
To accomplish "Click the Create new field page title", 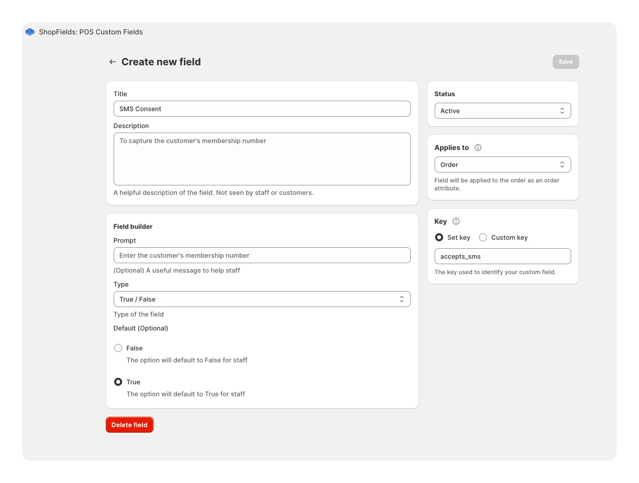I will pos(160,62).
